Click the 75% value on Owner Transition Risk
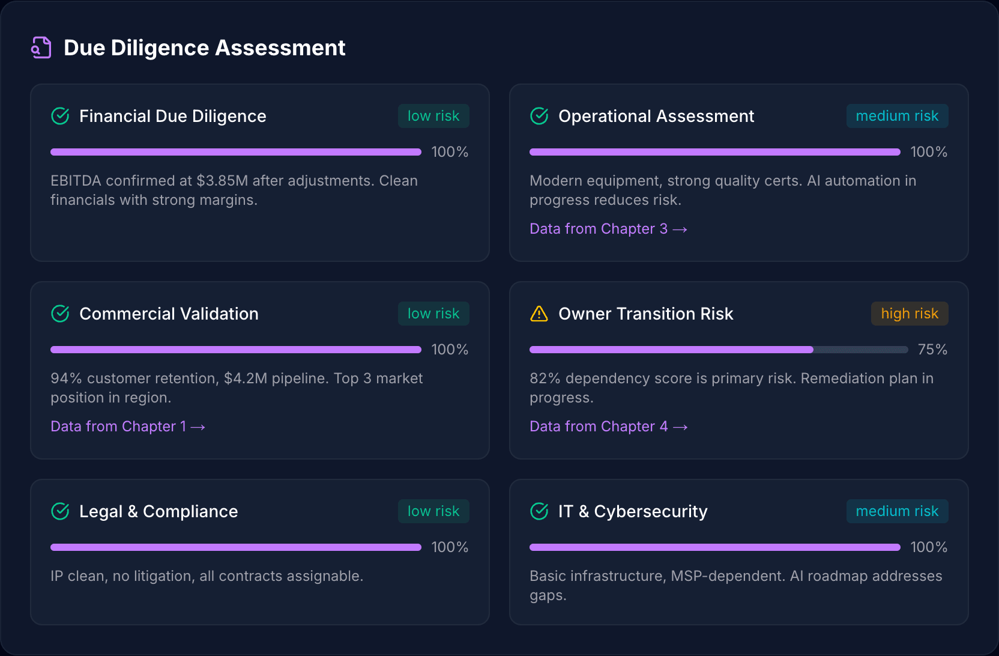The width and height of the screenshot is (999, 656). coord(932,350)
